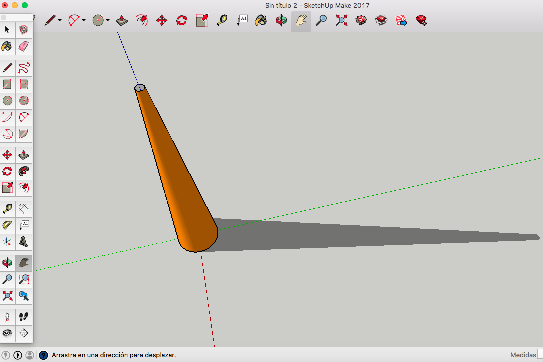
Task: Open the Line tool dropdown arrow
Action: click(x=60, y=21)
